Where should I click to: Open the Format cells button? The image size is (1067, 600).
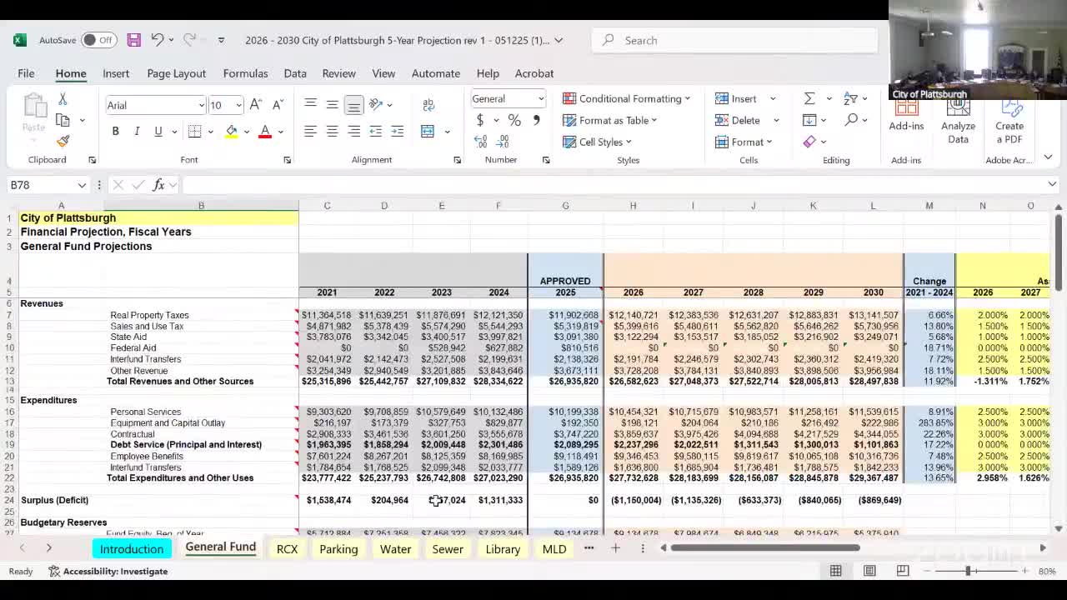pos(744,142)
